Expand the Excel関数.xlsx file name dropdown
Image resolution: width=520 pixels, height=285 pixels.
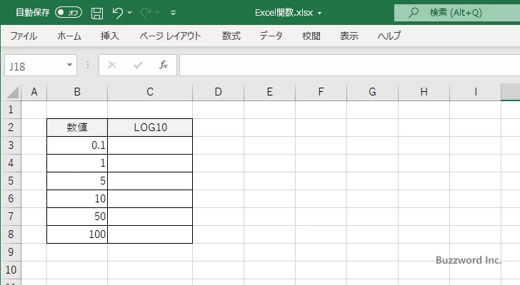pos(320,14)
